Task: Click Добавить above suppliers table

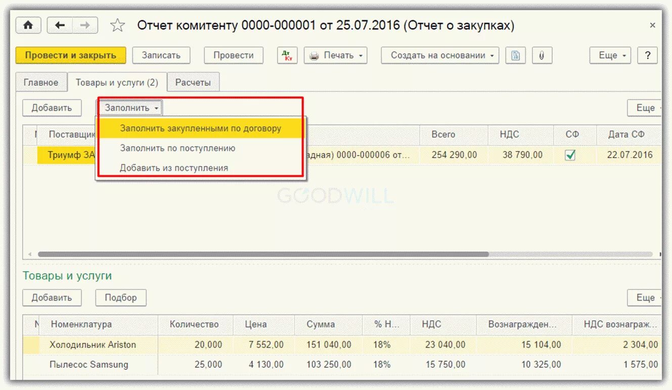Action: (x=52, y=108)
